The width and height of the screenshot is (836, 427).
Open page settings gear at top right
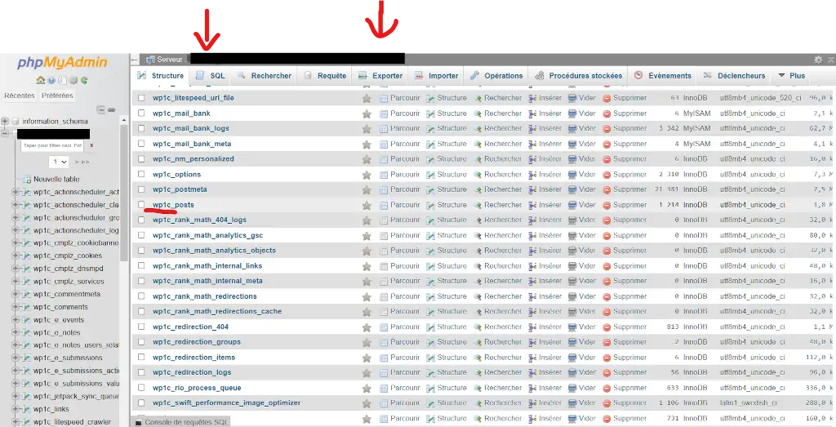pyautogui.click(x=818, y=60)
